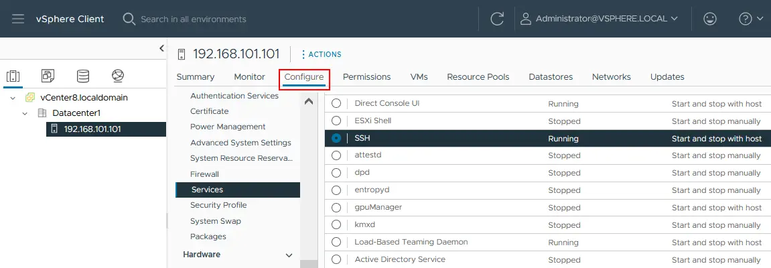Screen dimensions: 771x268
Task: Refresh the vSphere Client view
Action: pyautogui.click(x=497, y=19)
